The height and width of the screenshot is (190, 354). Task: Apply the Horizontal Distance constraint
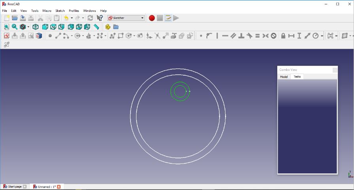pos(291,36)
